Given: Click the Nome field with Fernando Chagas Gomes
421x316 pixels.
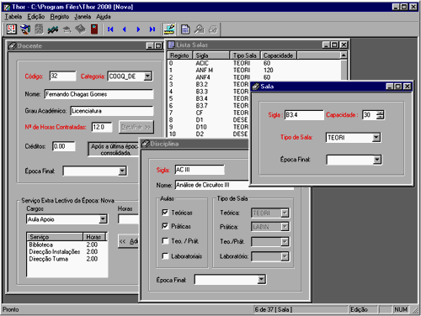Looking at the screenshot, I should [99, 94].
